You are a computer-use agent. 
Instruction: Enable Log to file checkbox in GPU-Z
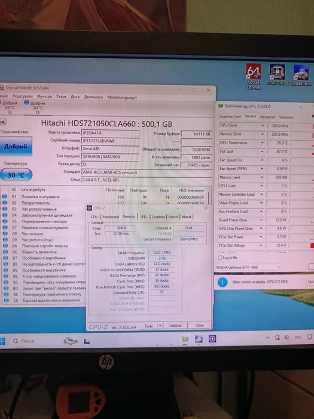[x=220, y=257]
